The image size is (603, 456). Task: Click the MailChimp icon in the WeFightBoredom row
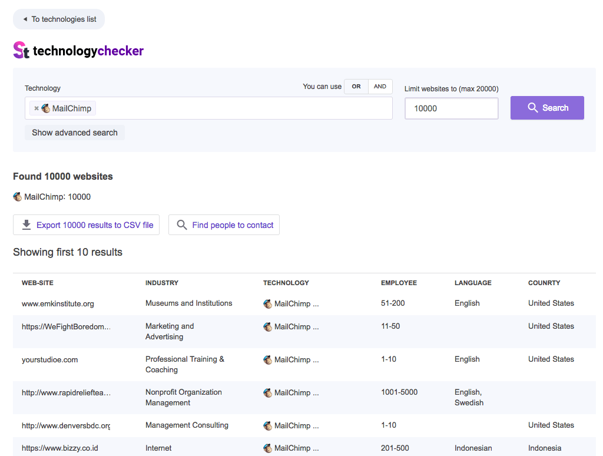coord(268,327)
